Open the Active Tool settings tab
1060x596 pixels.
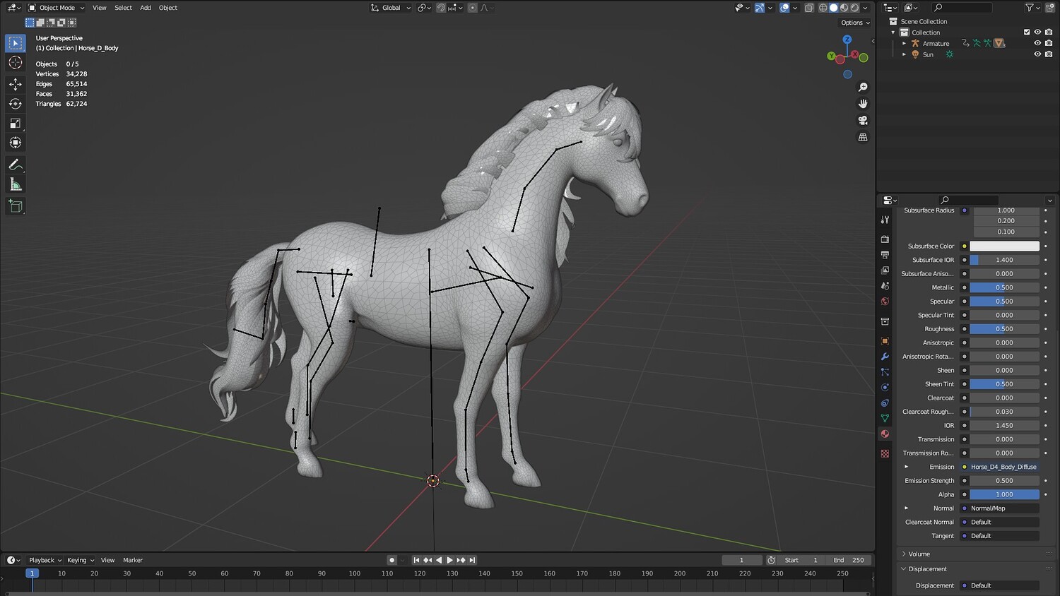(x=885, y=220)
